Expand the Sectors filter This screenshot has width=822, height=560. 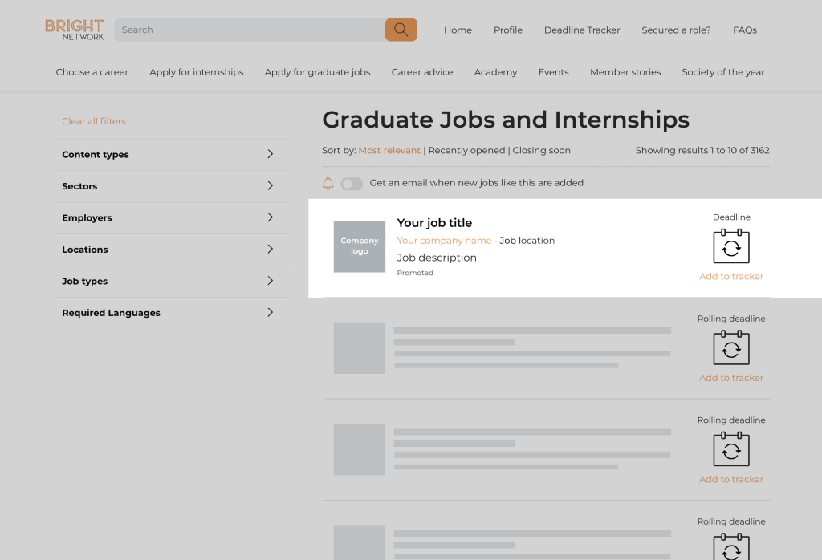point(172,186)
